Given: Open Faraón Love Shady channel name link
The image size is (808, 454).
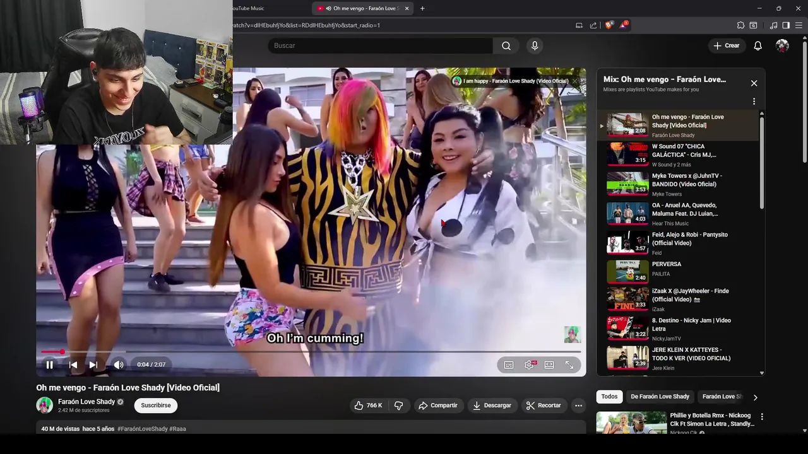Looking at the screenshot, I should pos(86,402).
